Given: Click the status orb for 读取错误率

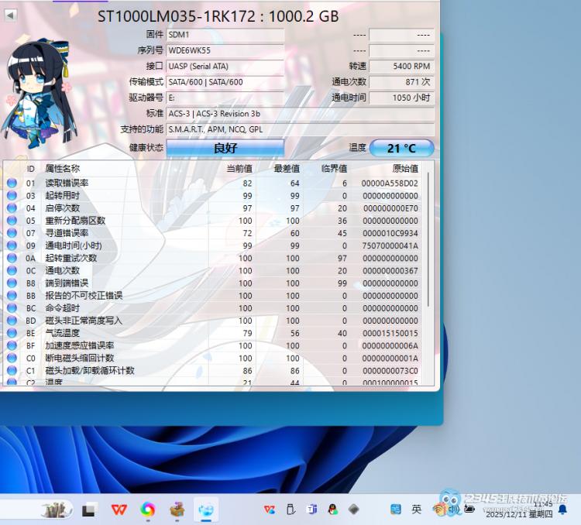Looking at the screenshot, I should point(12,184).
